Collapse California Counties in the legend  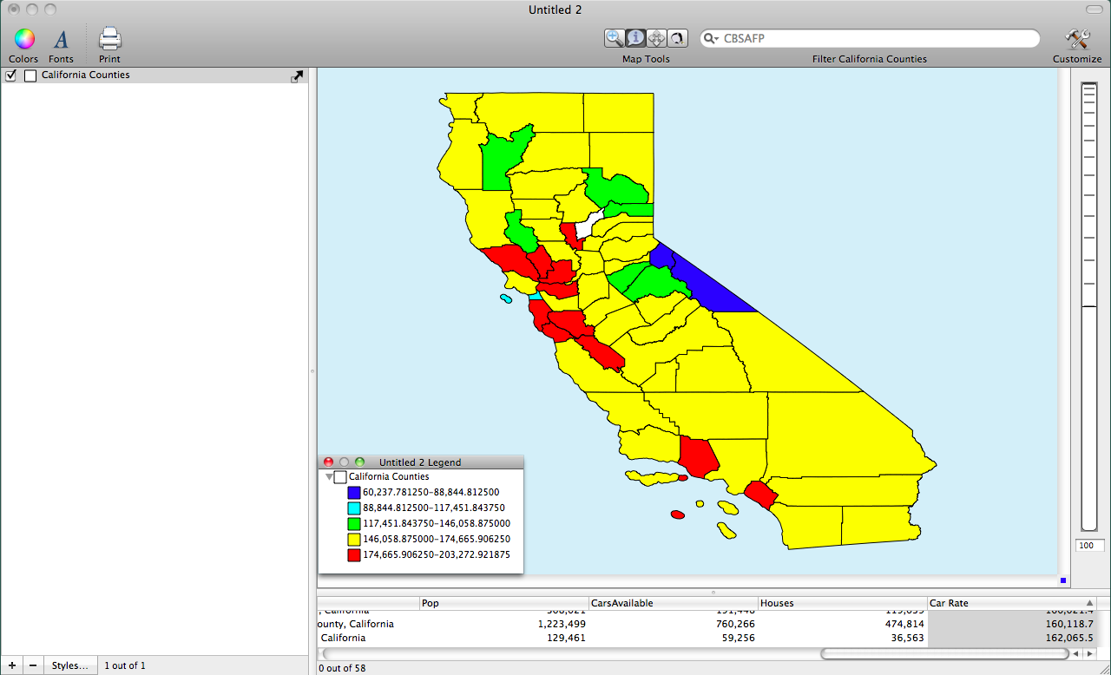(329, 477)
